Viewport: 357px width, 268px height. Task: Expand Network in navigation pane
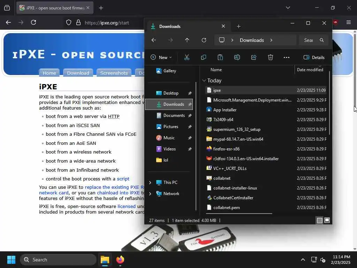(150, 194)
